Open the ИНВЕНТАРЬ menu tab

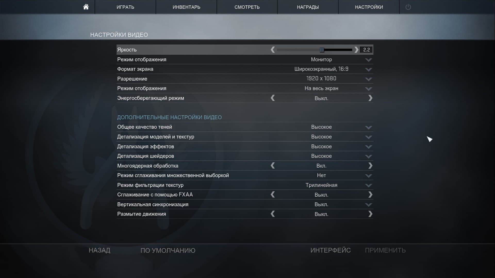(186, 7)
